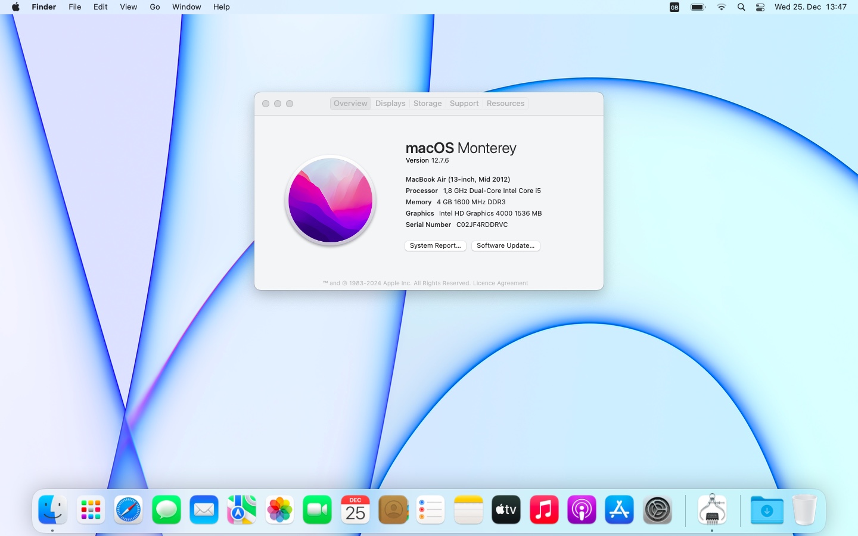Open System Preferences from the Dock

[657, 510]
